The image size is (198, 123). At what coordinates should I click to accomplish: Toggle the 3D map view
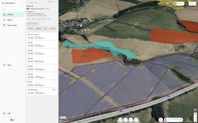181,120
